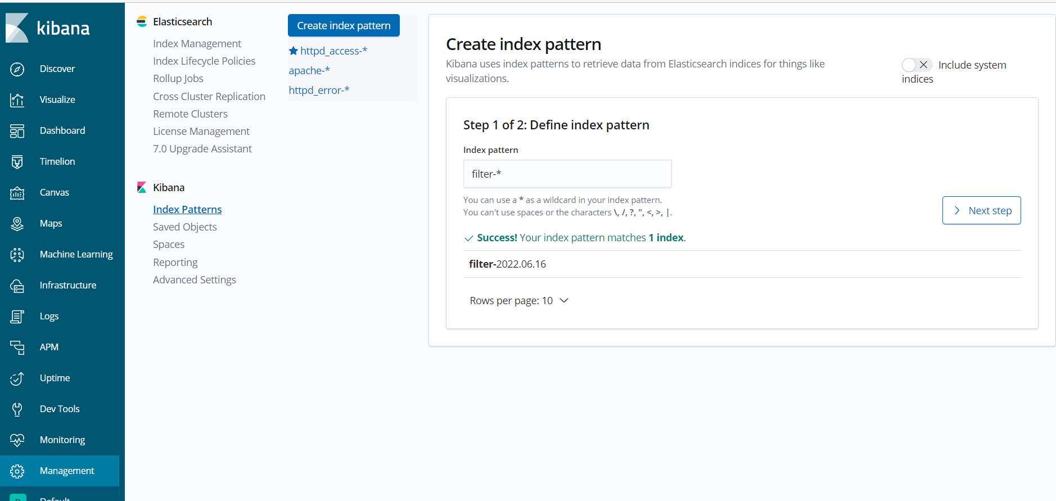Click the Dev Tools wrench icon

pyautogui.click(x=17, y=409)
